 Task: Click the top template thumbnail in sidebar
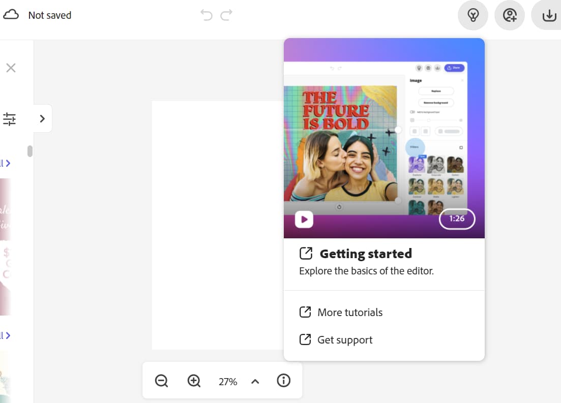pos(5,246)
